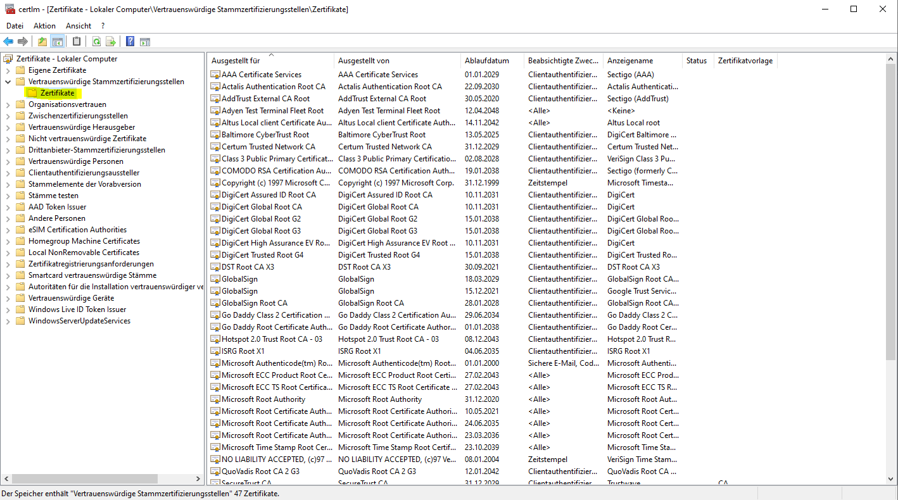Screen dimensions: 898x500
Task: Expand the Organisationsvertrauen tree node
Action: [8, 104]
